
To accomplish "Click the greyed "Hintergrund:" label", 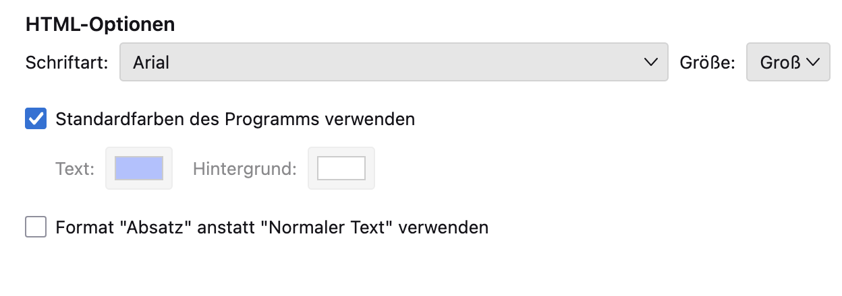I will coord(245,169).
